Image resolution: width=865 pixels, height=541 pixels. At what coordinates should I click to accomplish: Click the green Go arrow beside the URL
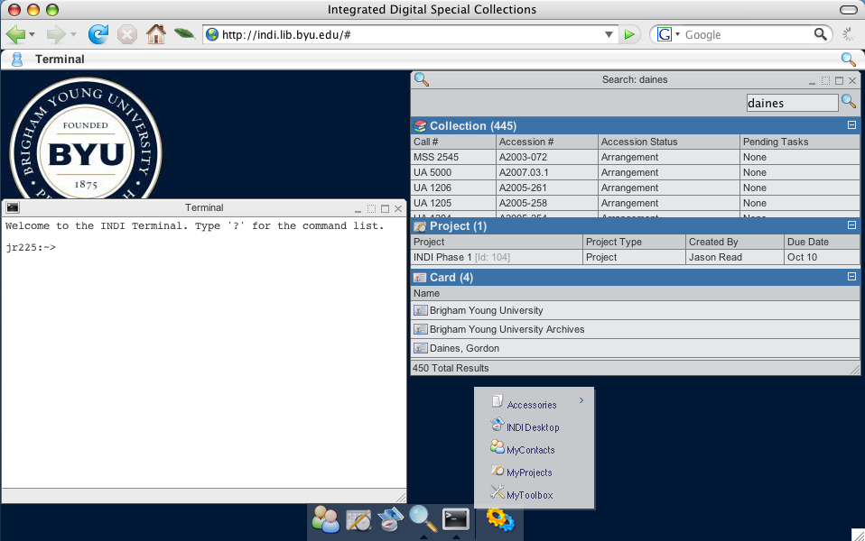(629, 34)
